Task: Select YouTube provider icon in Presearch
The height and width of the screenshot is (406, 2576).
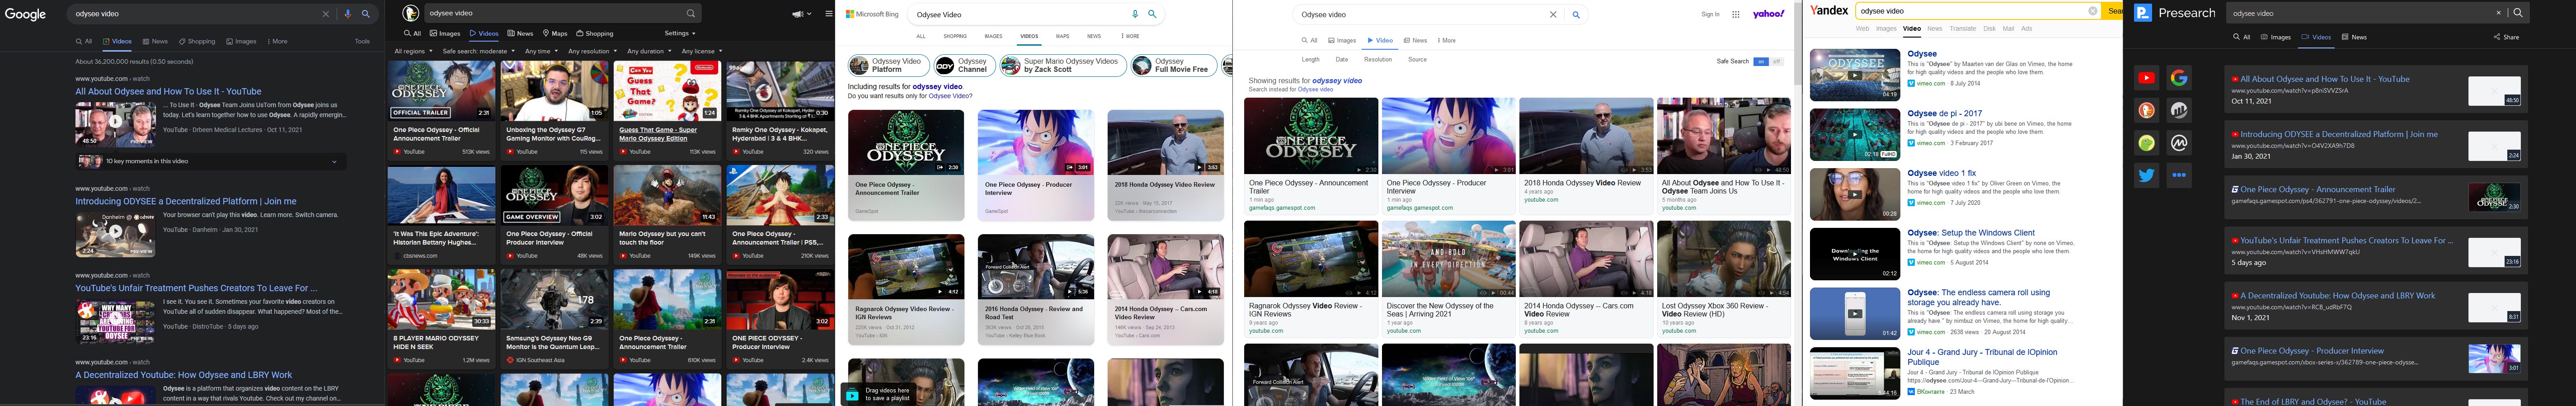Action: (x=2146, y=78)
